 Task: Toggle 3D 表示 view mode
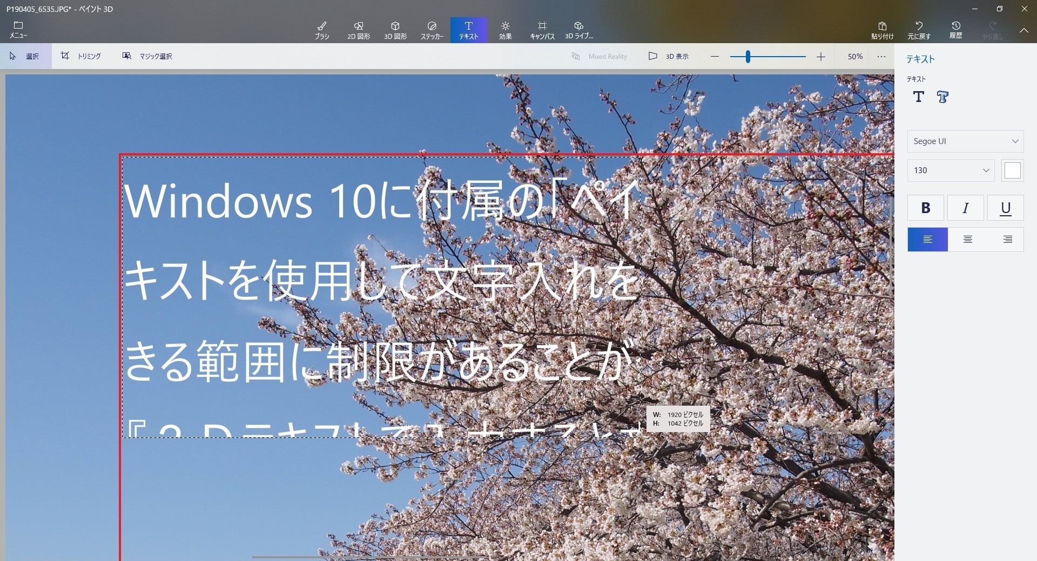[x=669, y=56]
